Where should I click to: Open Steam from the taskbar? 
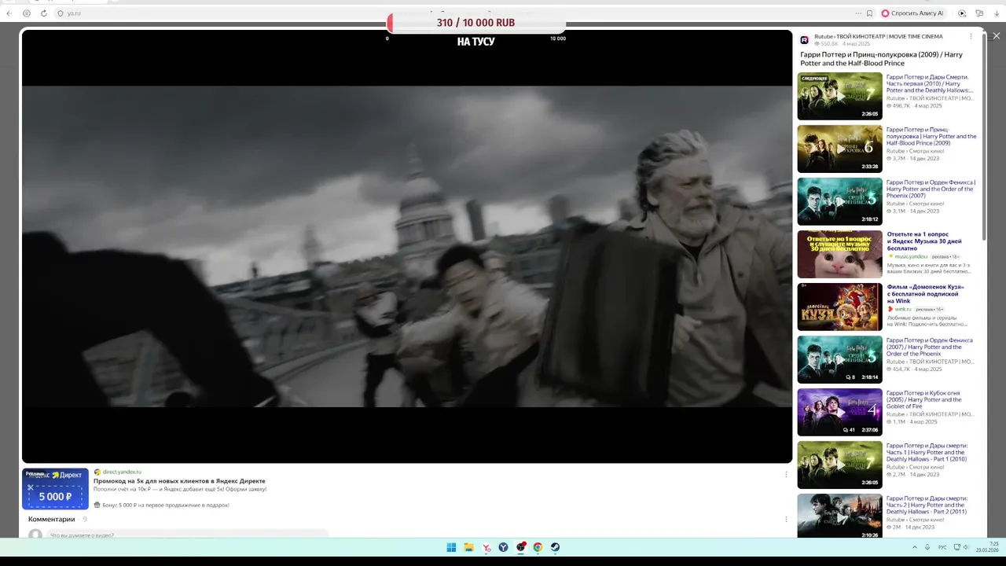pos(555,547)
